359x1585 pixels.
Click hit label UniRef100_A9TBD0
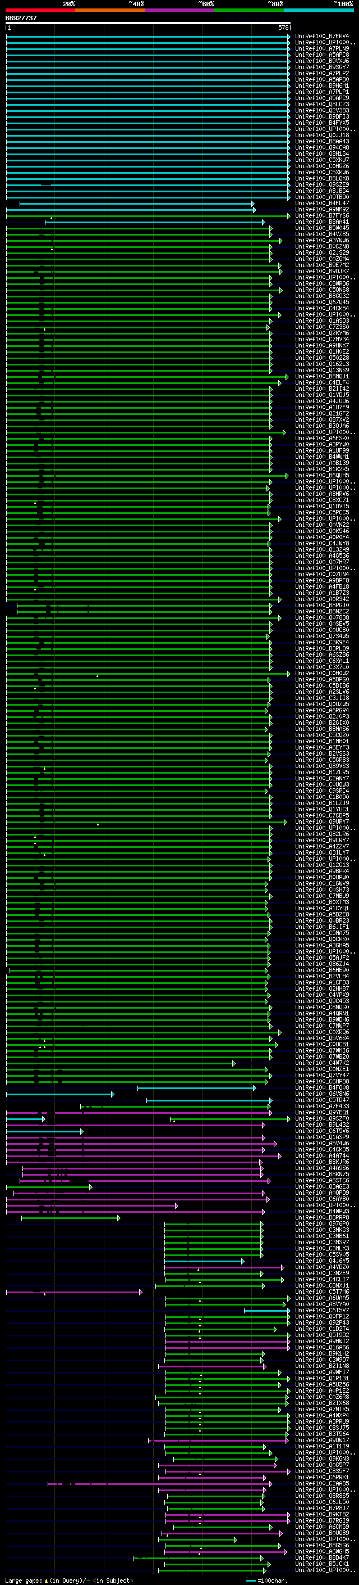click(322, 197)
